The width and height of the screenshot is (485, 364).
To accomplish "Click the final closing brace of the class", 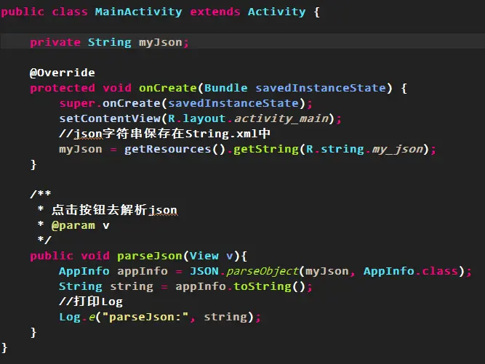I will coord(4,347).
